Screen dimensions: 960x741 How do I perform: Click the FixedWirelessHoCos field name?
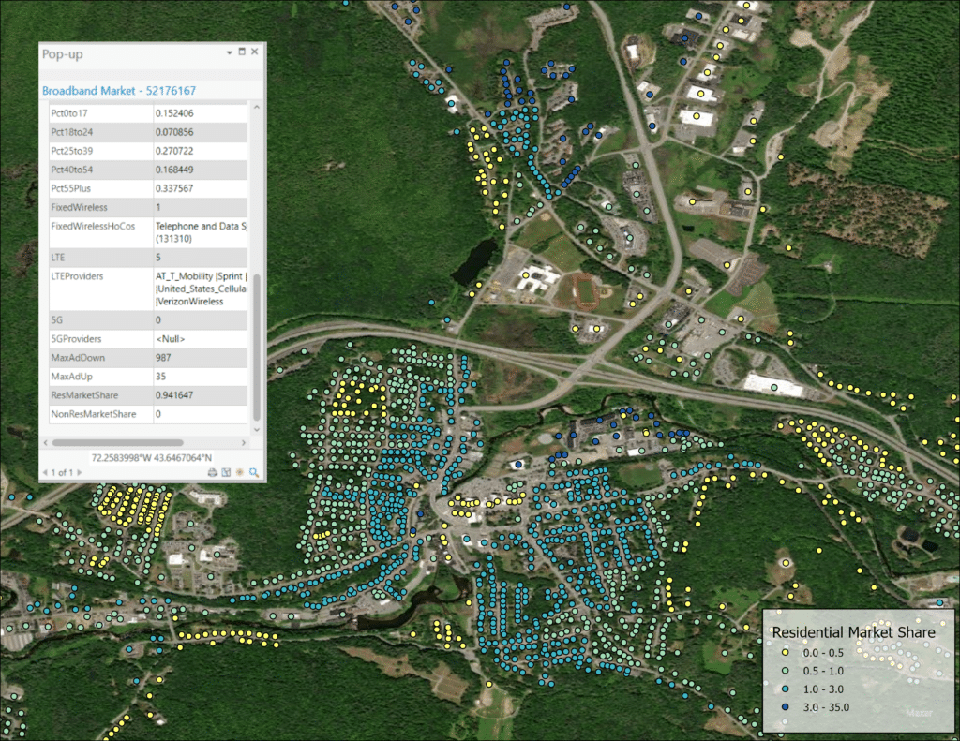coord(93,227)
